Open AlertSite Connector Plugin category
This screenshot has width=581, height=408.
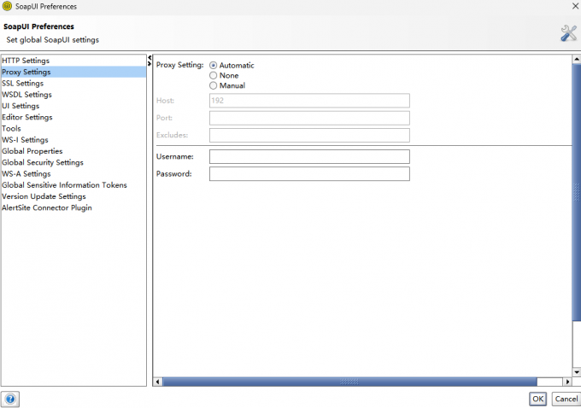tap(73, 207)
